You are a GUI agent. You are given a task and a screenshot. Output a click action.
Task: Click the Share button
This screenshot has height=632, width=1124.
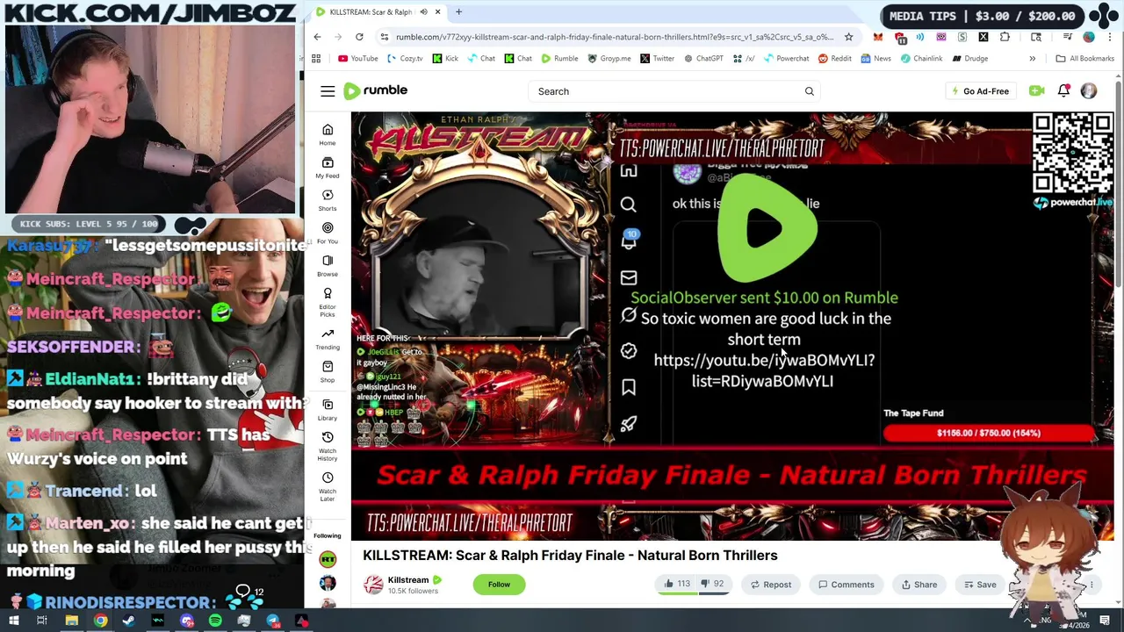pos(919,585)
